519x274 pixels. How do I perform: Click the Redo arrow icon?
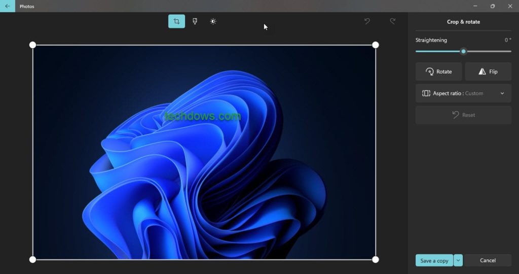pyautogui.click(x=392, y=21)
